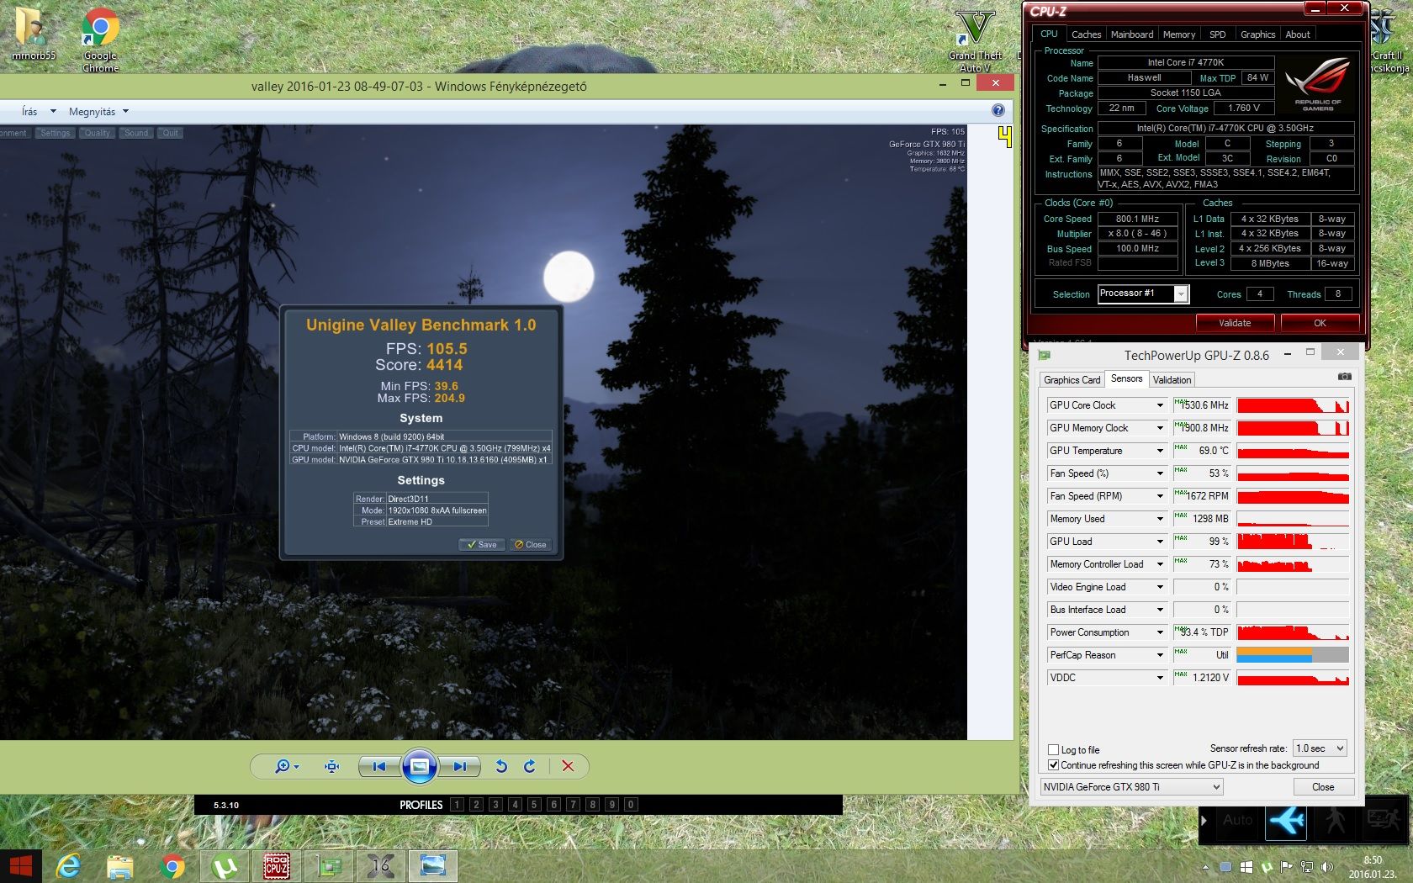This screenshot has height=883, width=1413.
Task: Open Action Center flag in tray
Action: pyautogui.click(x=1286, y=867)
